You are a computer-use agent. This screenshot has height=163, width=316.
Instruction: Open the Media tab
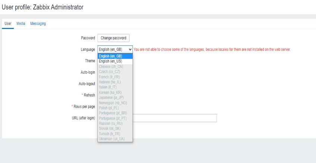click(x=21, y=23)
